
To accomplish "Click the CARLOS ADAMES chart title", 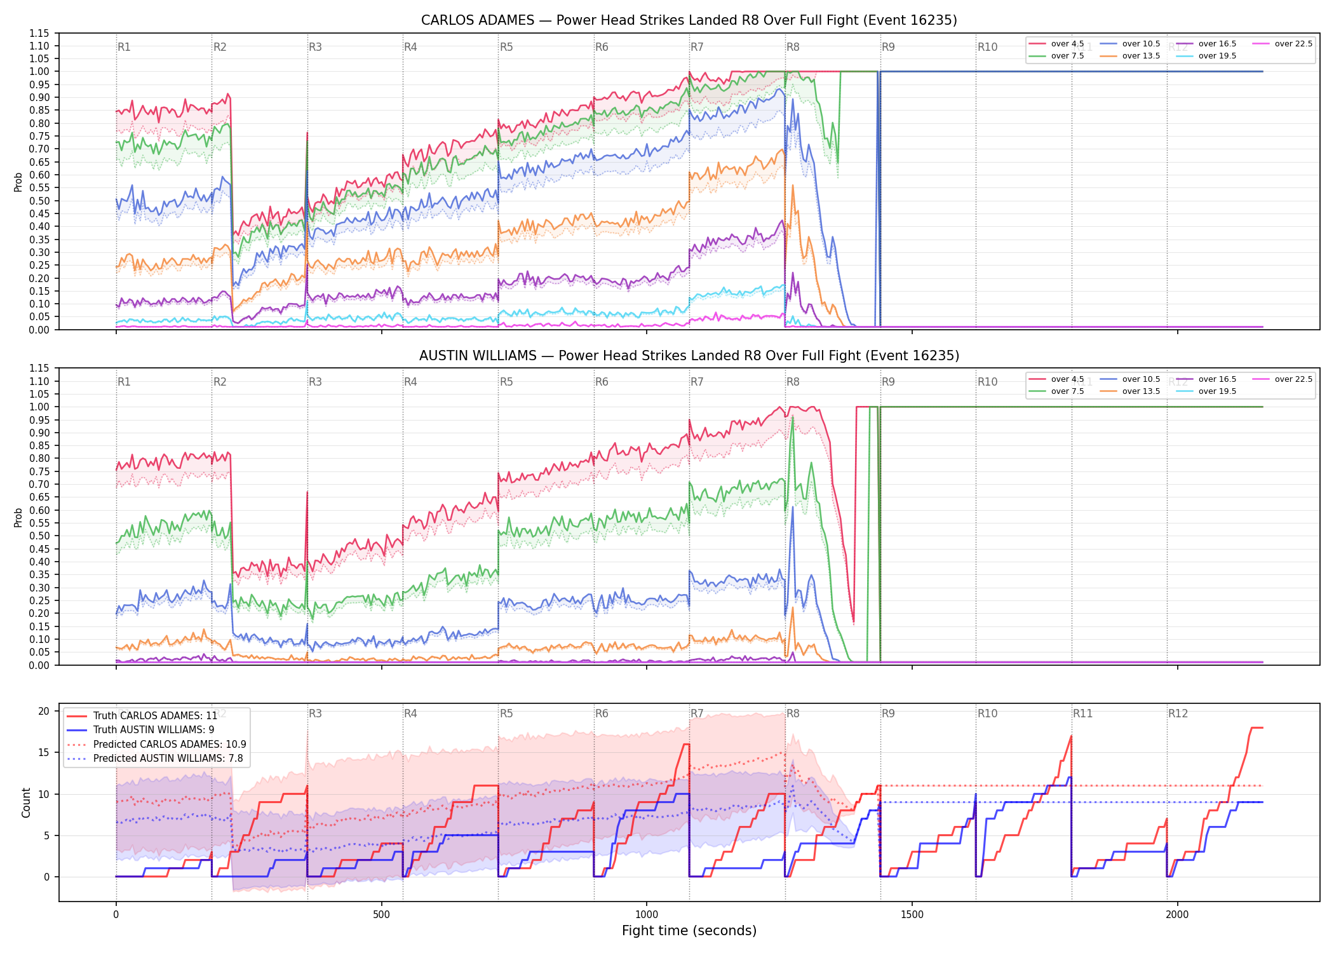I will (689, 20).
